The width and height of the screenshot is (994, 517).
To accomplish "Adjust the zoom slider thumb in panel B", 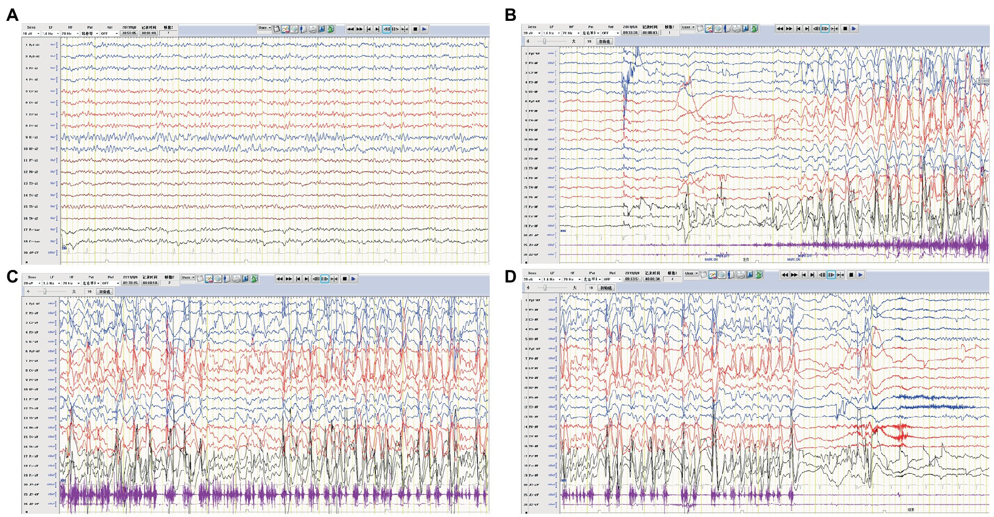I will pos(545,42).
